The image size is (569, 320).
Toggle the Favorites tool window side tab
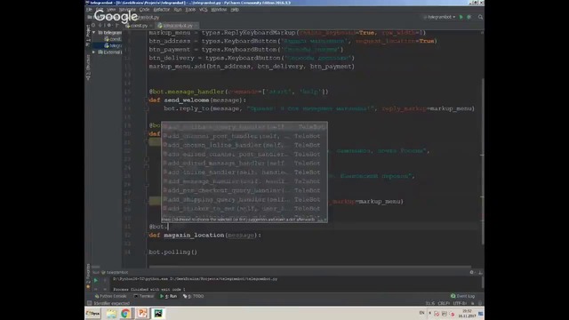coord(88,276)
